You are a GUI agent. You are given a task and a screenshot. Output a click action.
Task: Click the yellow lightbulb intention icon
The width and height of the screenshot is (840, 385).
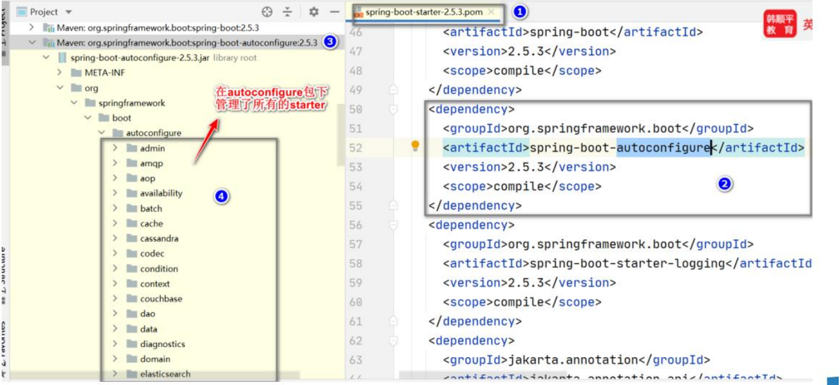coord(416,147)
